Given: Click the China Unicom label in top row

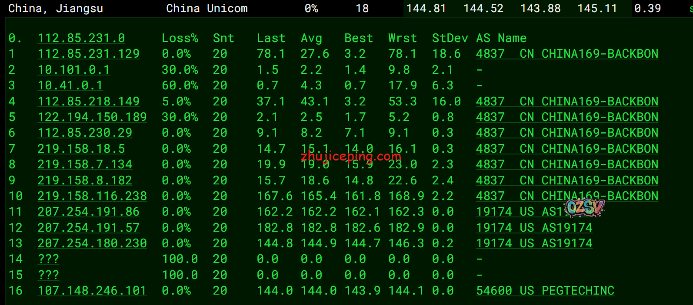Looking at the screenshot, I should click(207, 8).
